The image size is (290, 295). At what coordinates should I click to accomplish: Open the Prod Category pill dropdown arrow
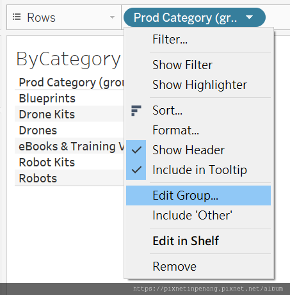click(x=249, y=17)
